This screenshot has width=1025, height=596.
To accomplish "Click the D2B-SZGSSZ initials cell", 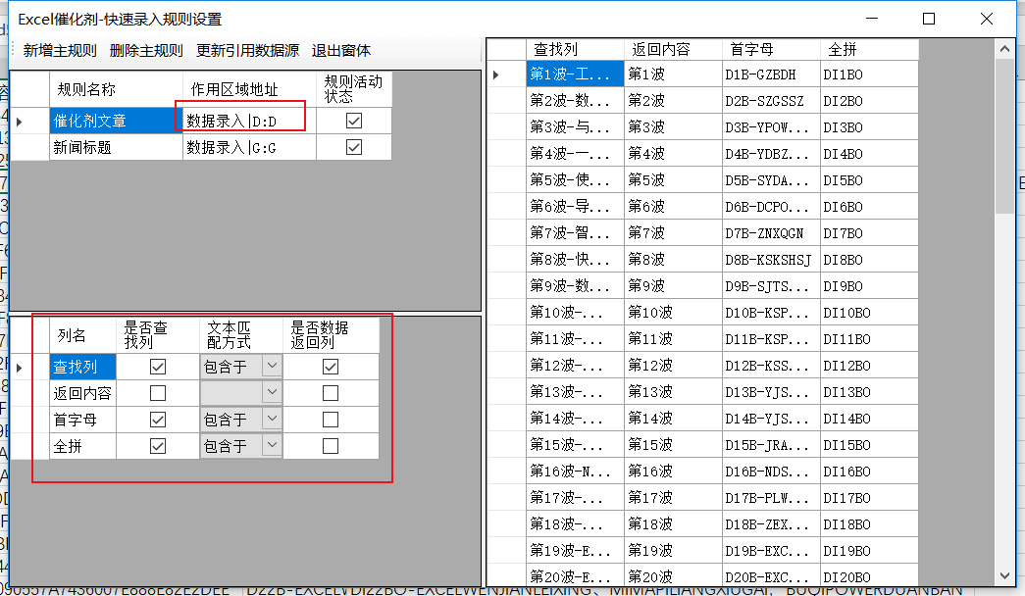I will click(x=771, y=101).
